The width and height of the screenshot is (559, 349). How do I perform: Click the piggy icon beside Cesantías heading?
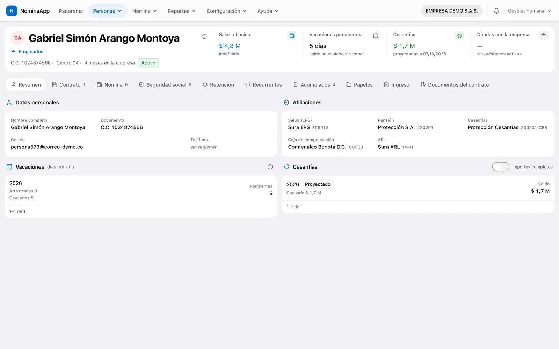point(286,167)
